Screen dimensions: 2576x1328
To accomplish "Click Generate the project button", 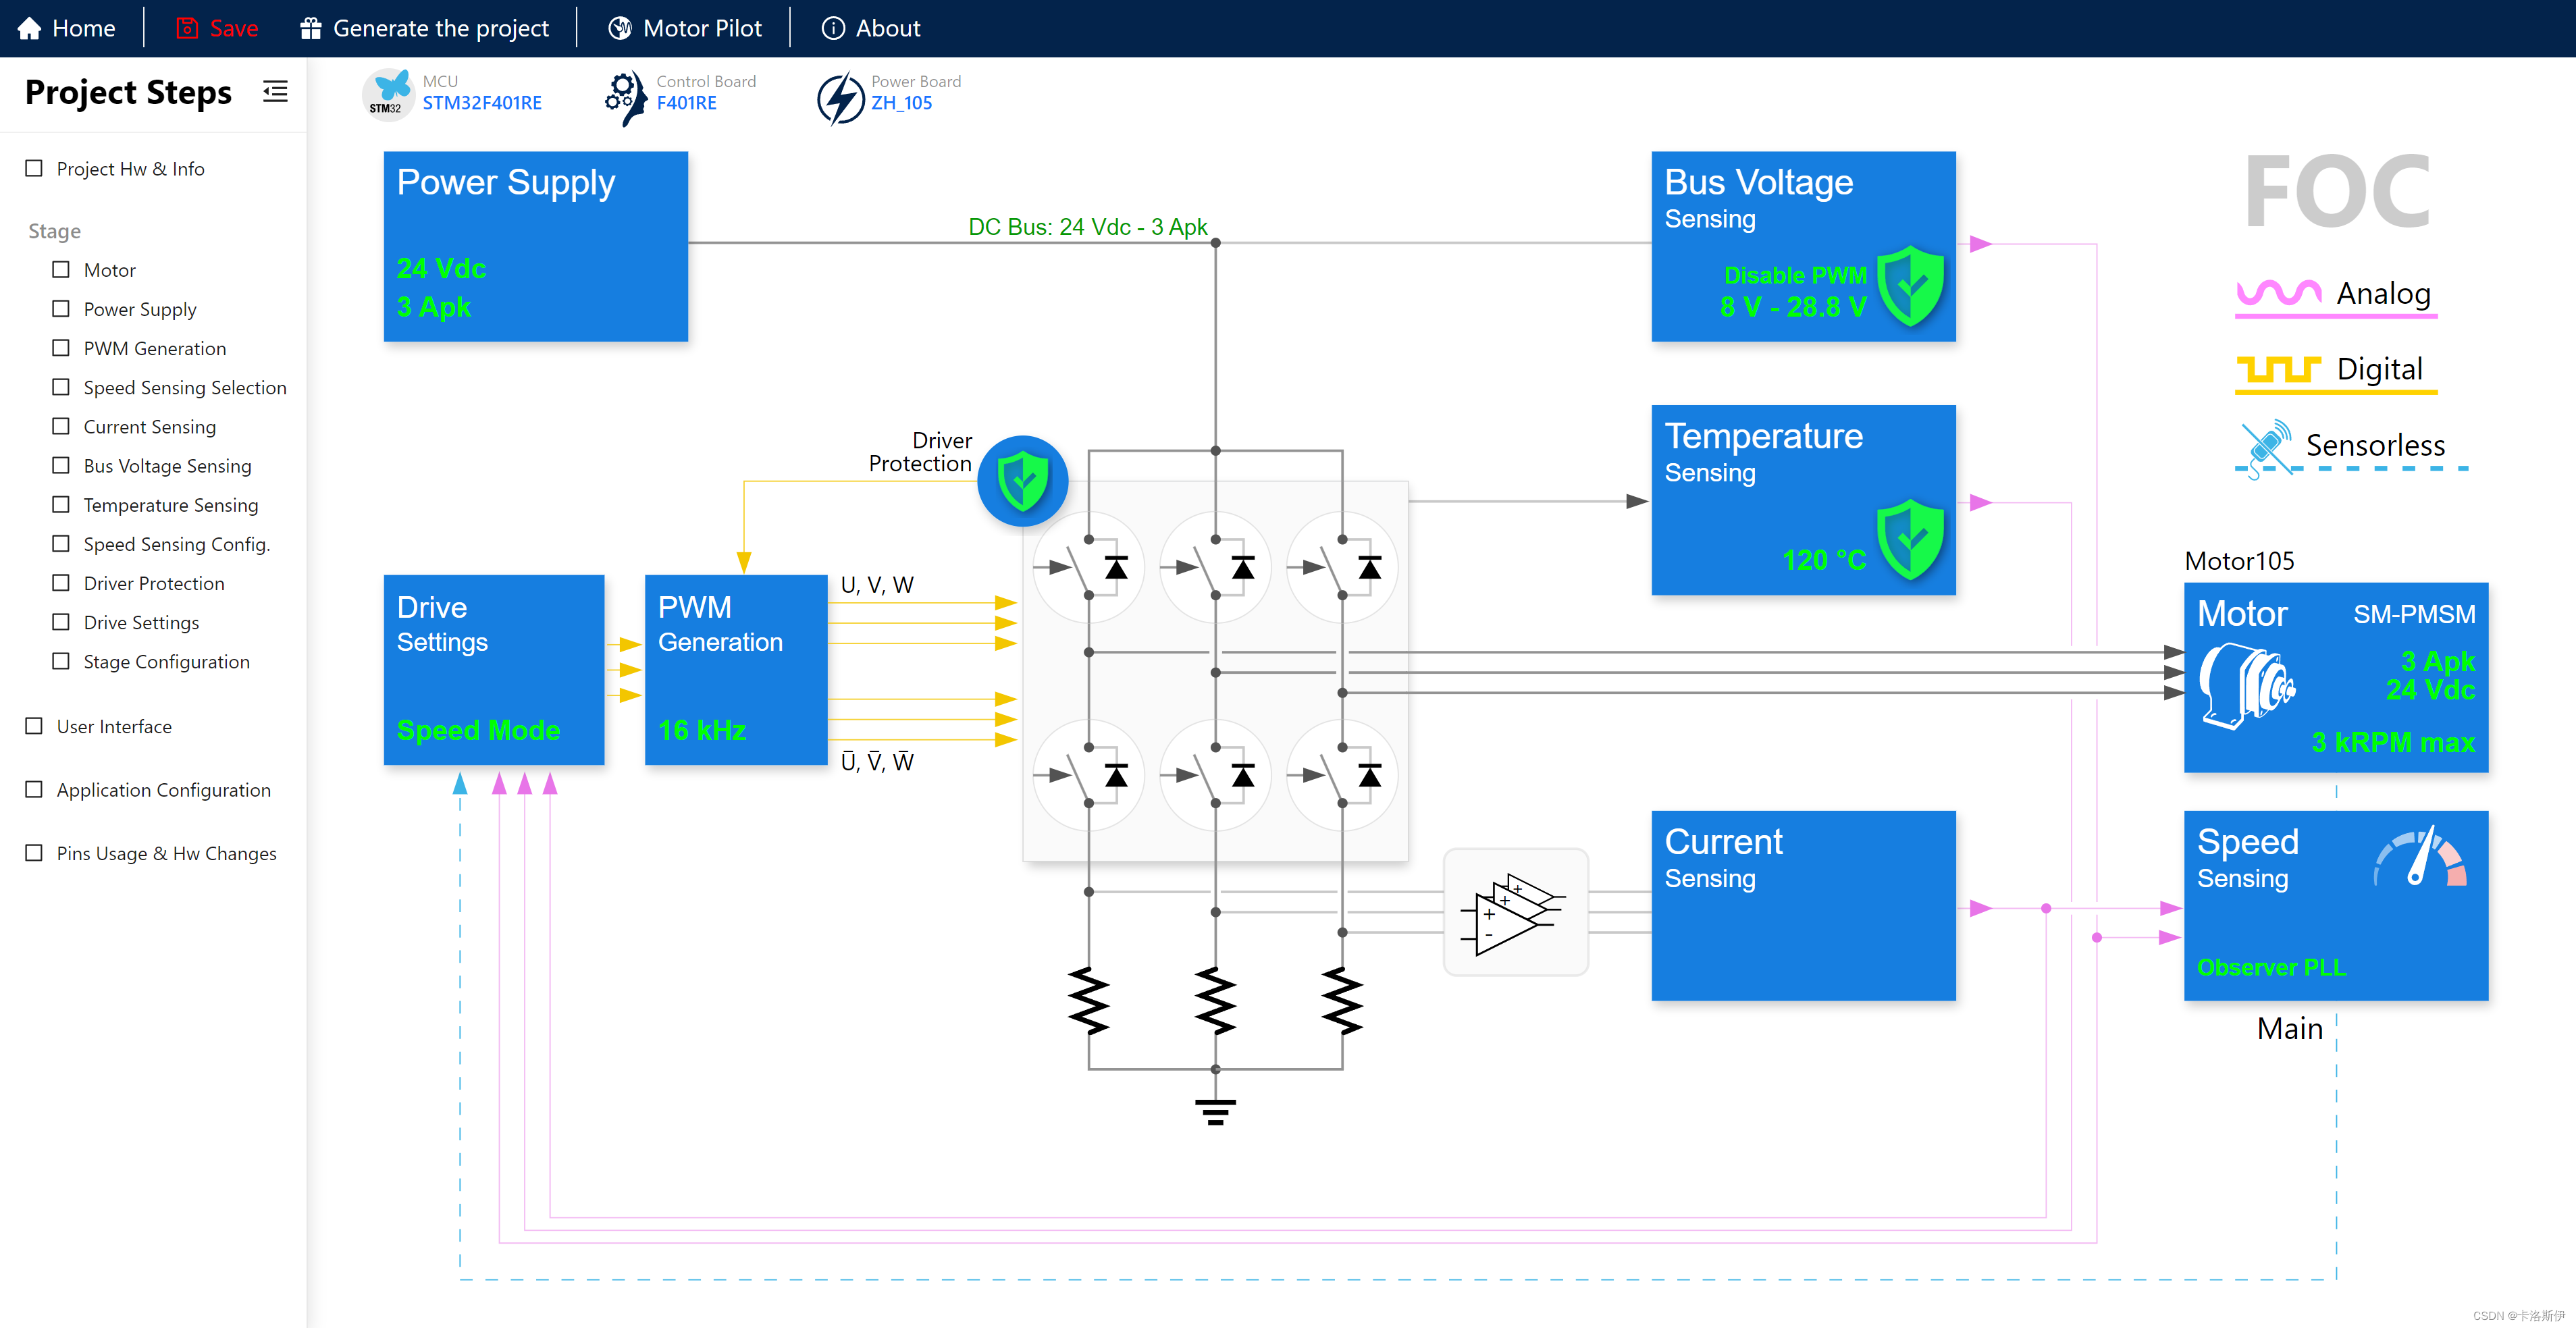I will coord(424,28).
